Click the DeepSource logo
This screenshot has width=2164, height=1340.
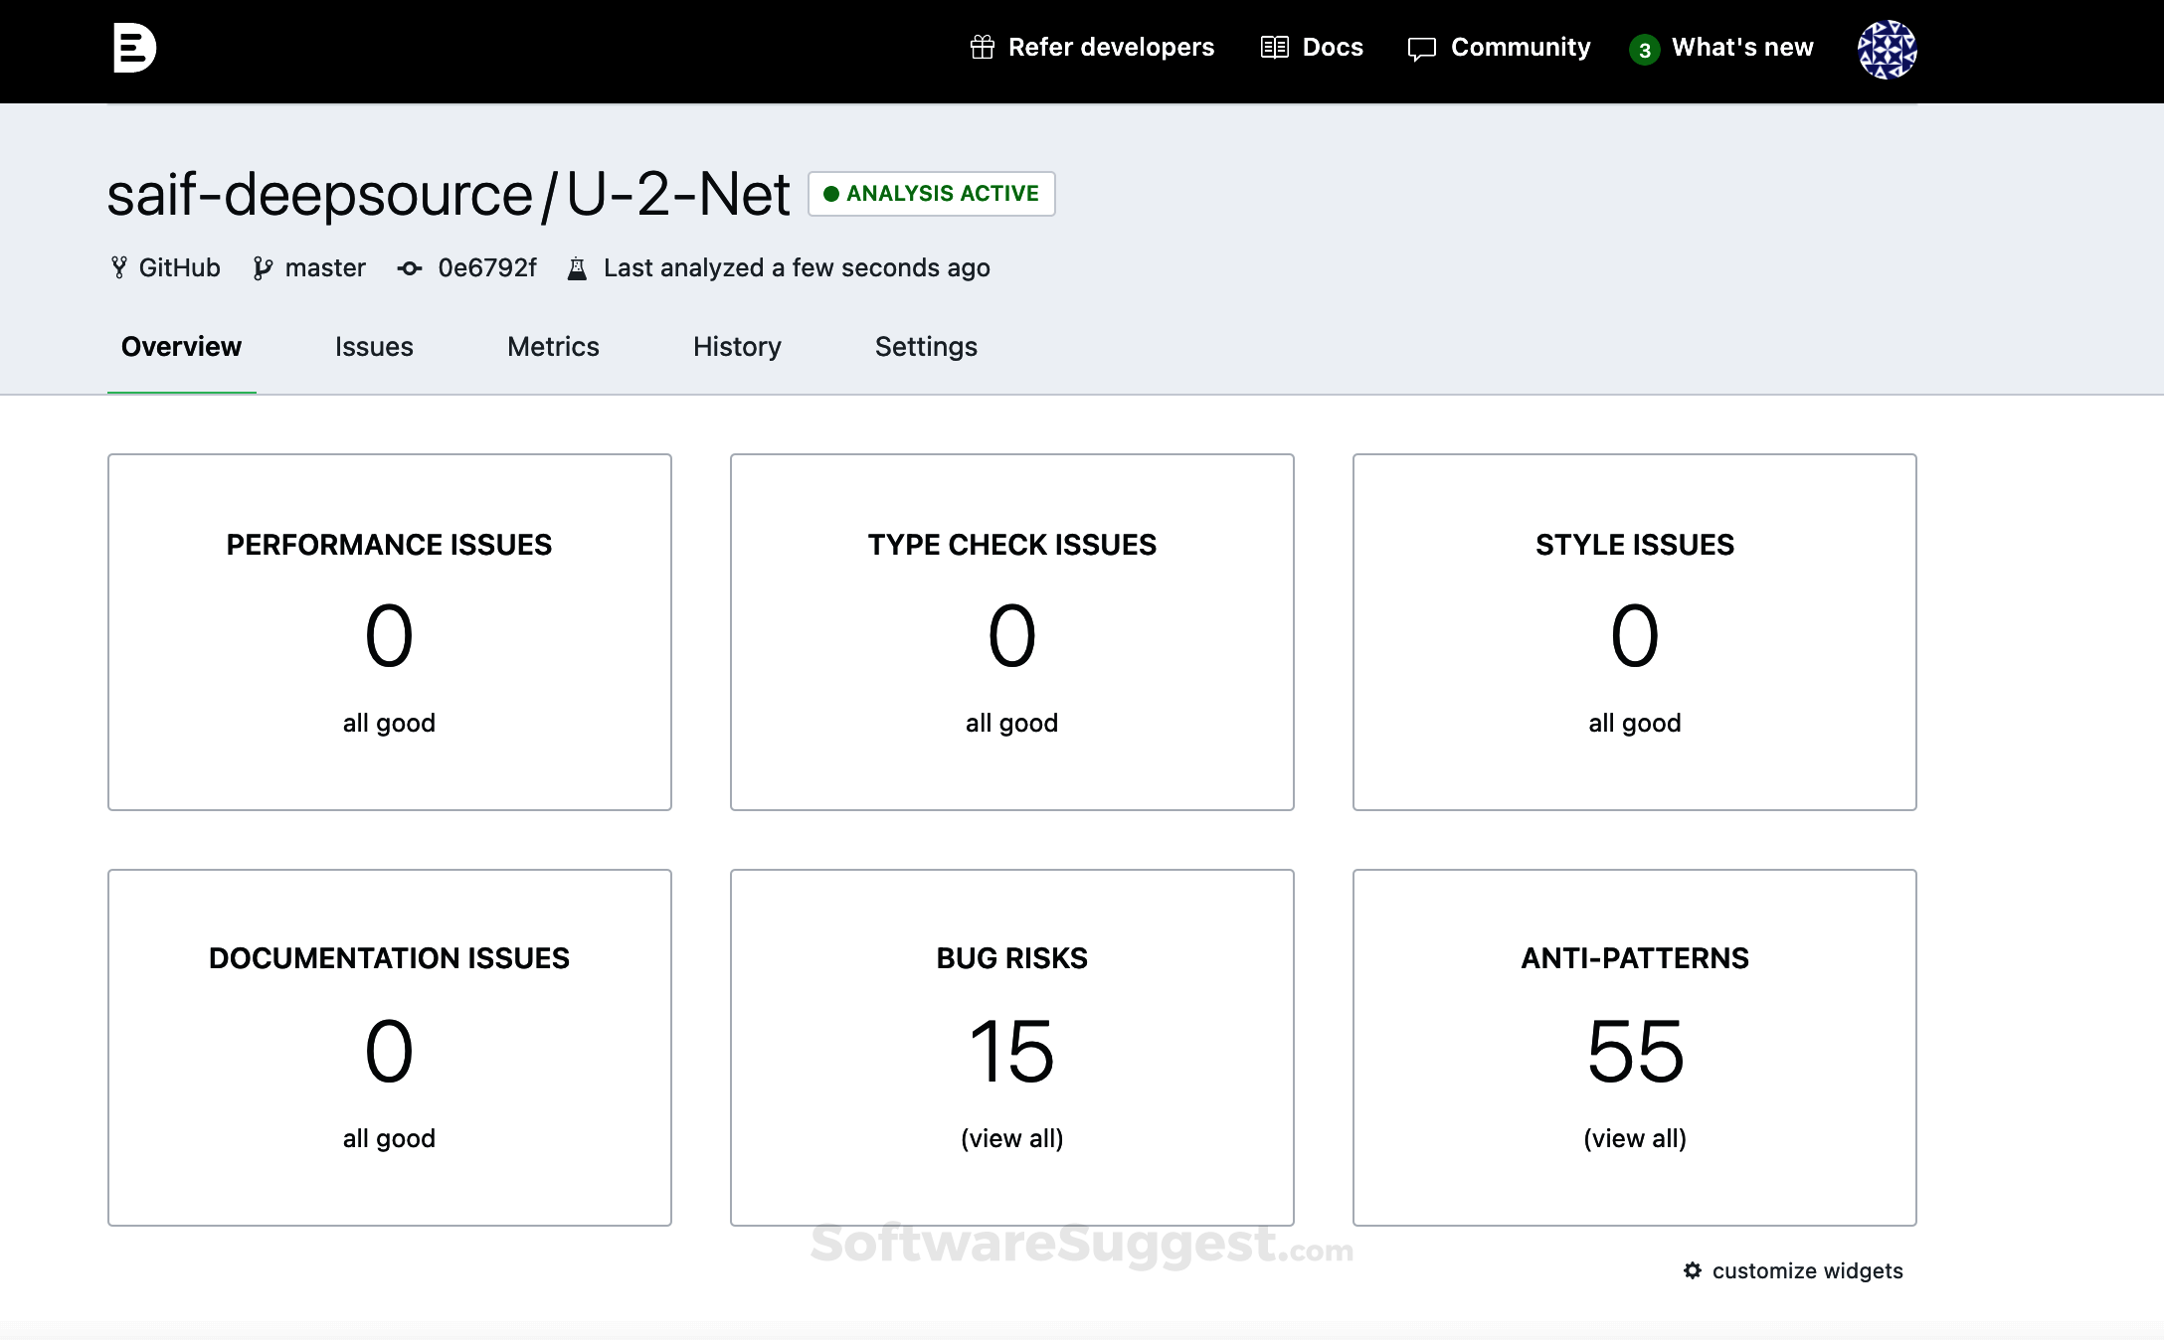pyautogui.click(x=136, y=48)
